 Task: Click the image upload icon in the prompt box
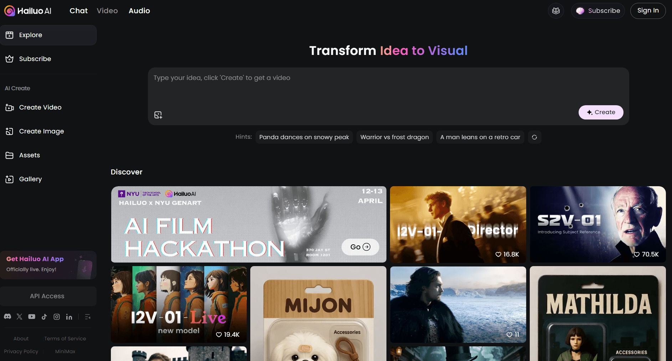pos(158,115)
